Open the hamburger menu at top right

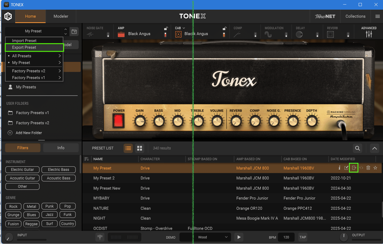tap(377, 16)
